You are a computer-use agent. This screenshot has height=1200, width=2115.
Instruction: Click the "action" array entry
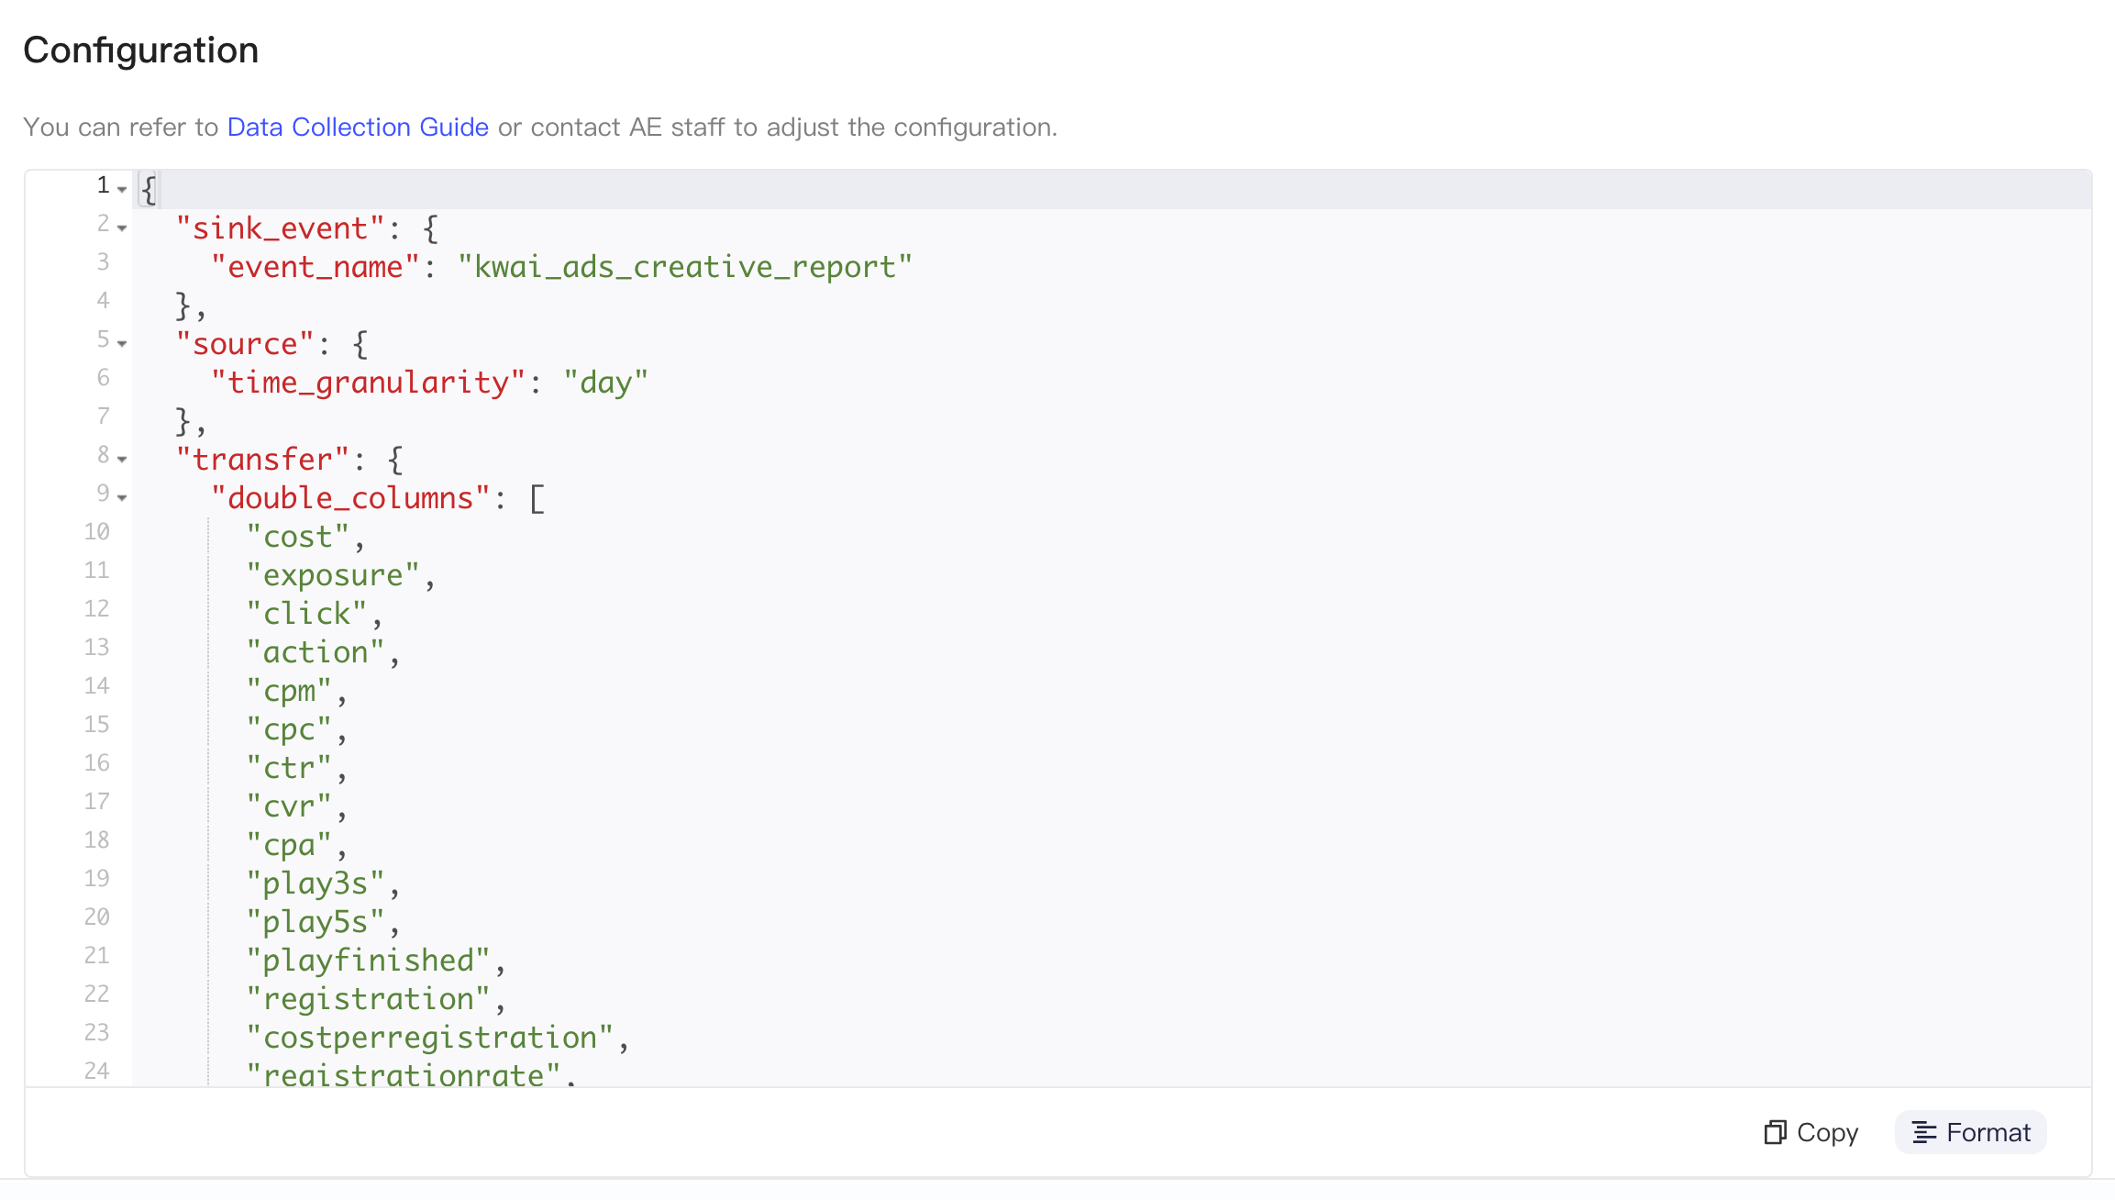point(316,652)
